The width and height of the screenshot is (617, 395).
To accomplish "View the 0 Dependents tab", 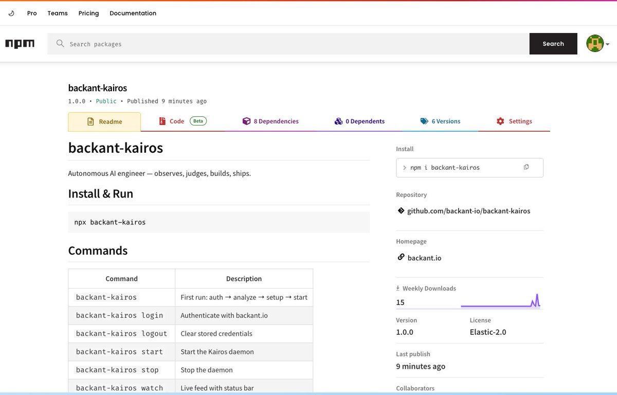I will pyautogui.click(x=359, y=121).
